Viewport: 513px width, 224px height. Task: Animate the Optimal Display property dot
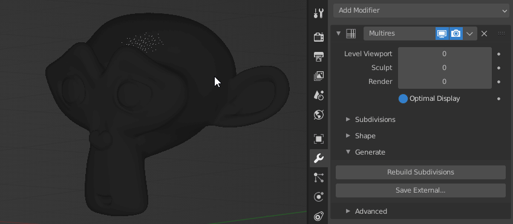pyautogui.click(x=498, y=98)
